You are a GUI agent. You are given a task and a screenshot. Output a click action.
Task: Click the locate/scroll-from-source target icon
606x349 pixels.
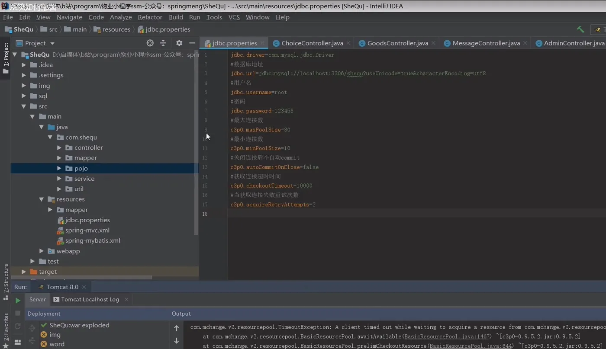pos(150,43)
